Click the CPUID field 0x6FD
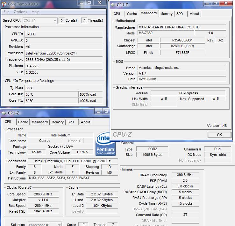This screenshot has height=226, width=235. coord(64,34)
